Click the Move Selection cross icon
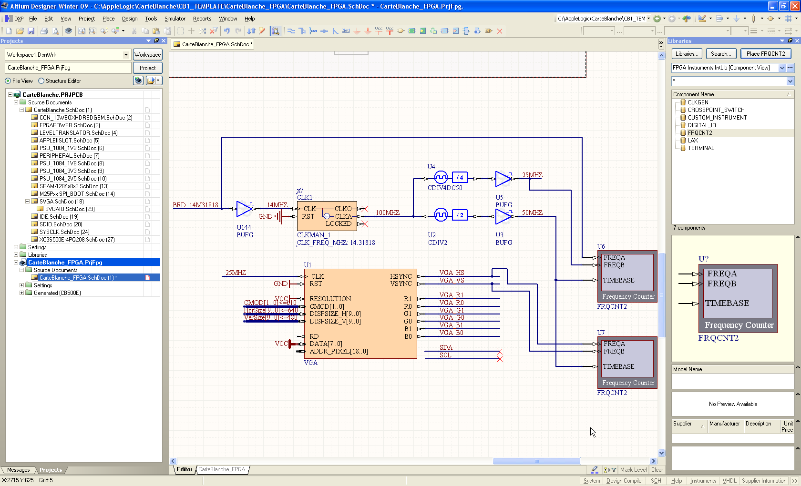Image resolution: width=801 pixels, height=486 pixels. (191, 31)
